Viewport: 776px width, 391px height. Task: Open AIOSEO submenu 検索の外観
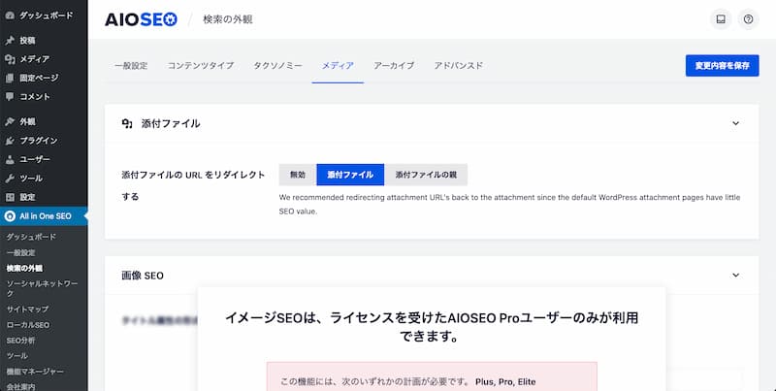click(24, 268)
